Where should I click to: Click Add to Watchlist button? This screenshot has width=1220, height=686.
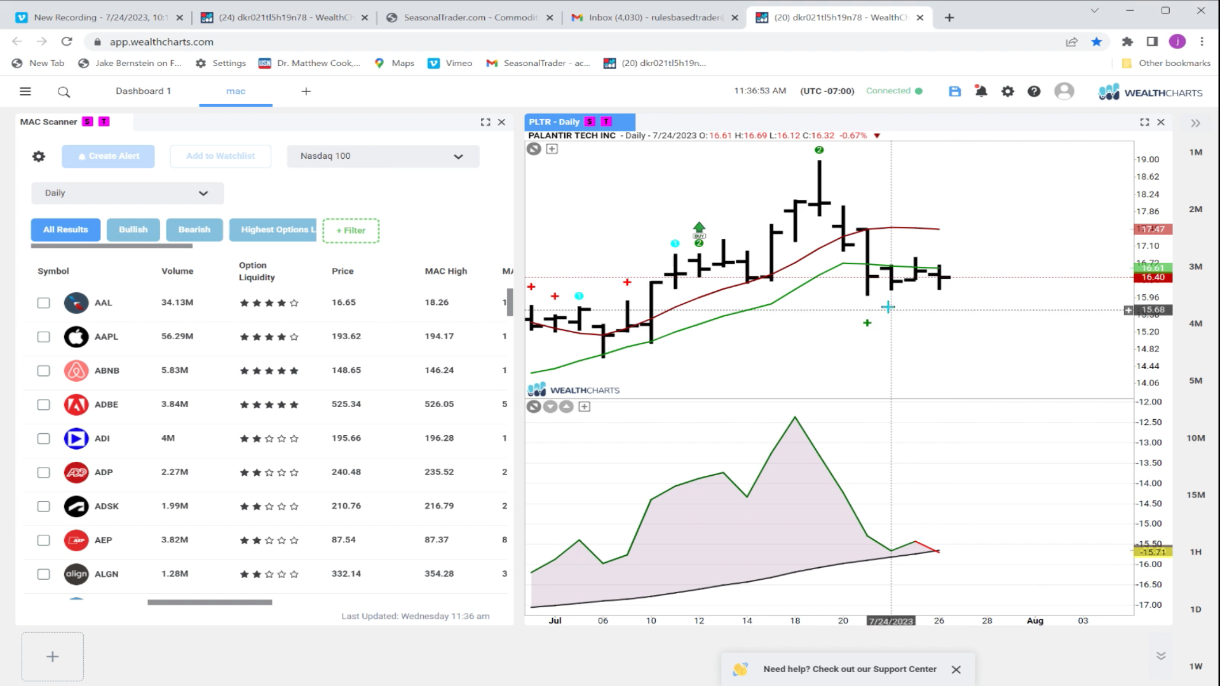pos(220,156)
